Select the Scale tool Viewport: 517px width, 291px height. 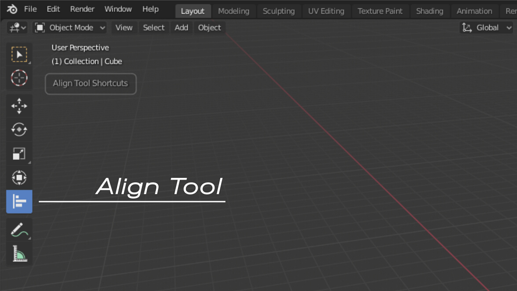[19, 154]
